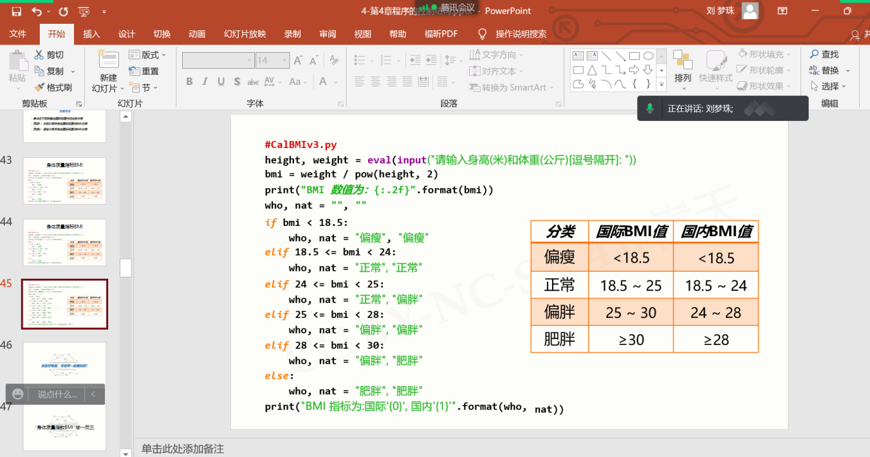The height and width of the screenshot is (457, 870).
Task: Switch to 幻灯片放映 (Slide Show) tab
Action: coord(245,34)
